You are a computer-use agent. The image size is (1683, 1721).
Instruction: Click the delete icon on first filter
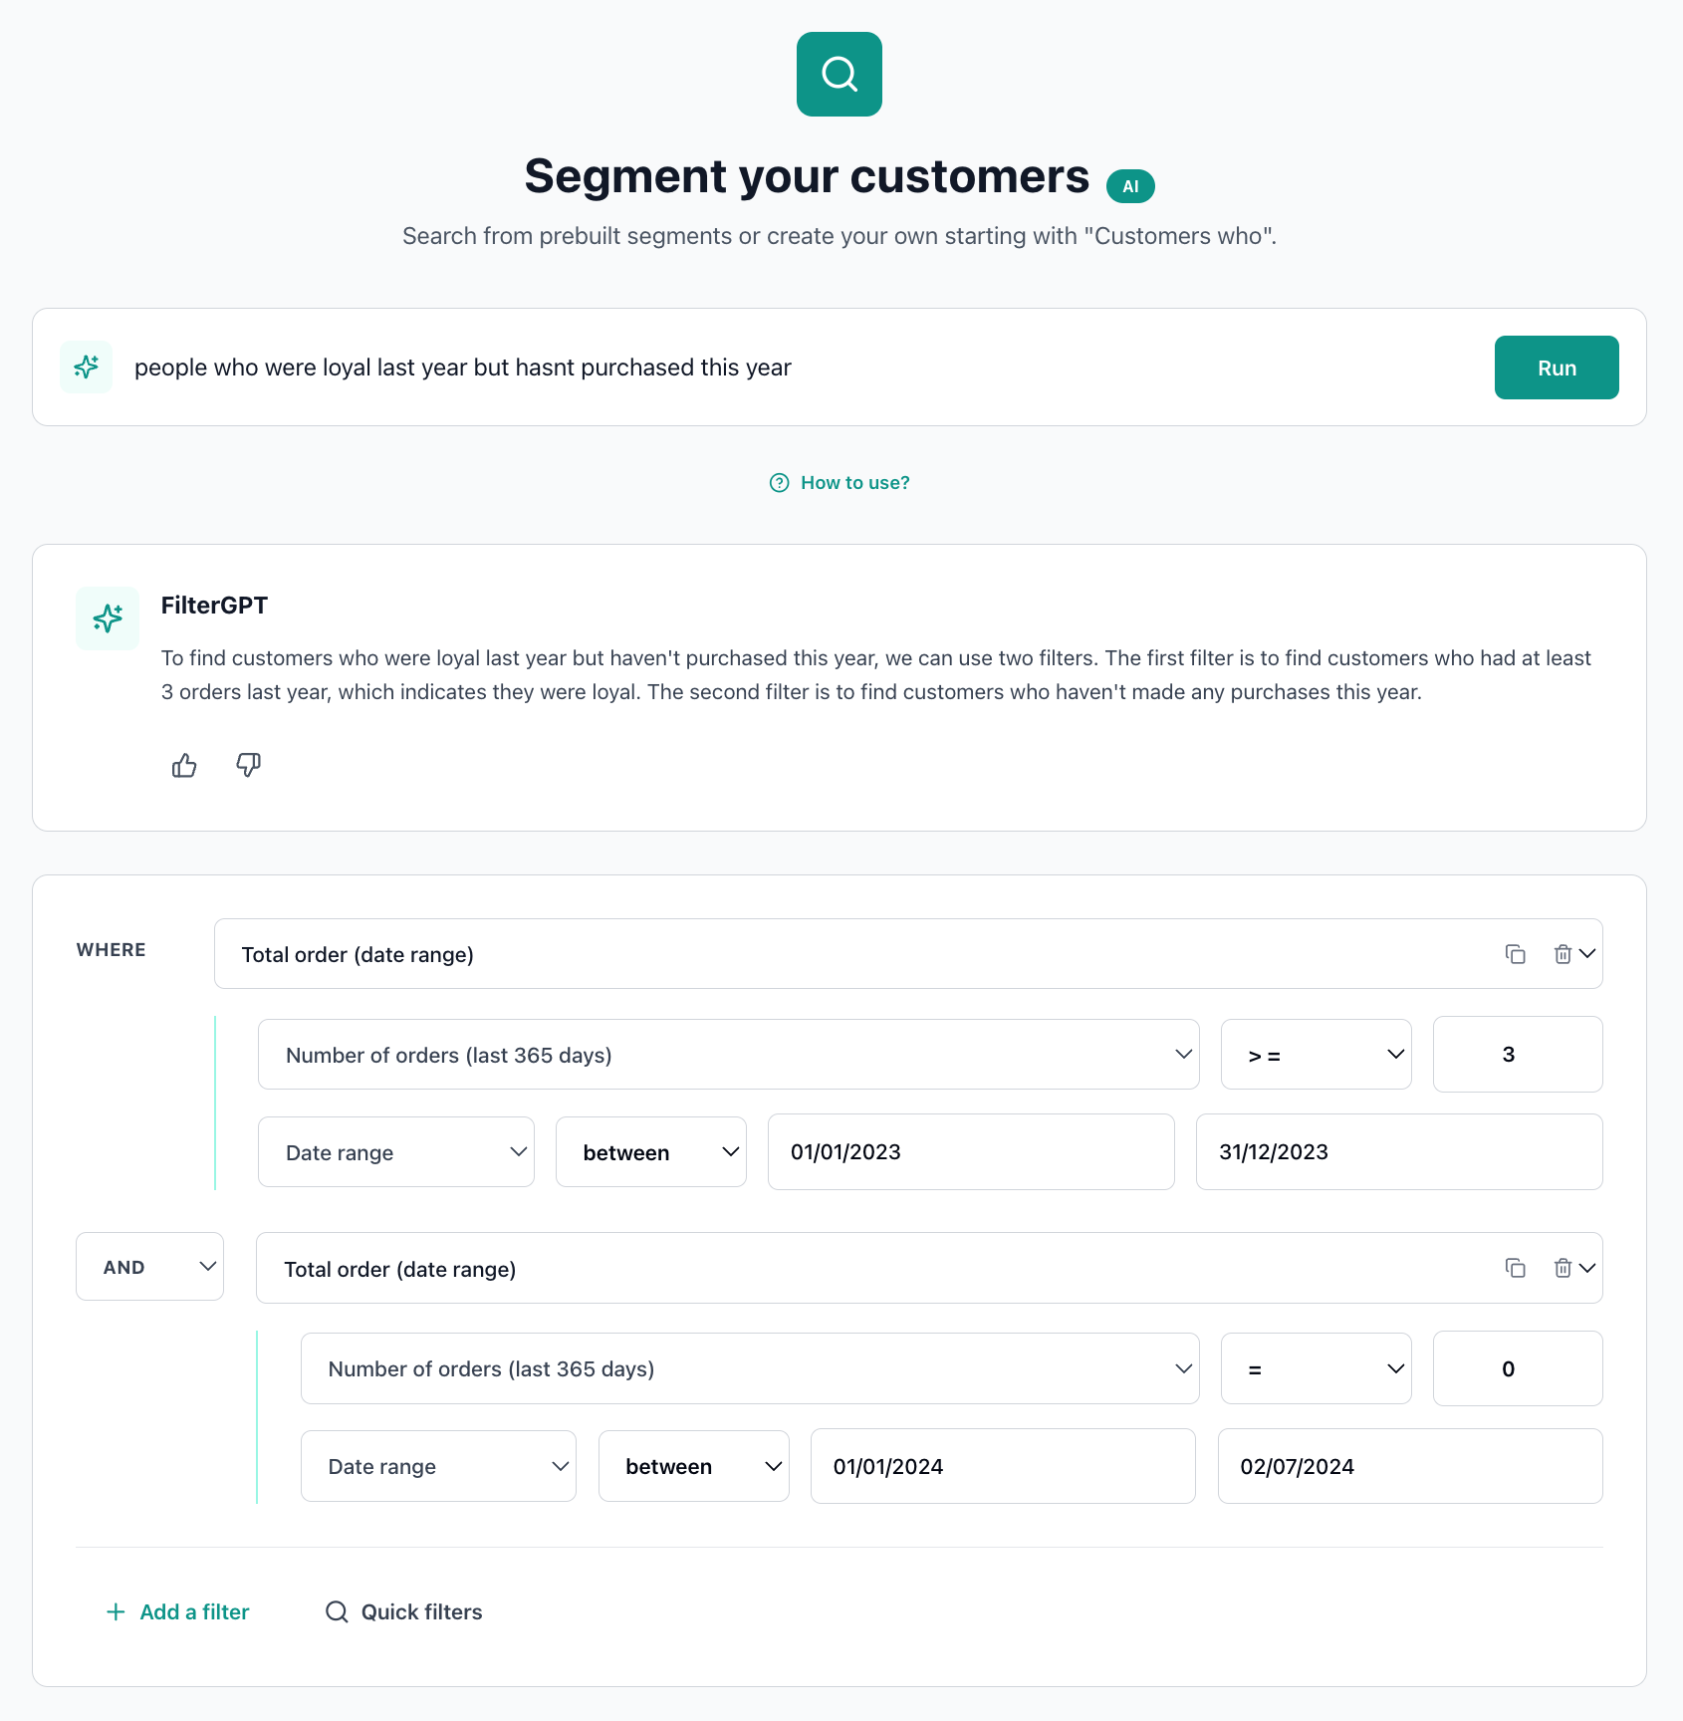(x=1561, y=953)
